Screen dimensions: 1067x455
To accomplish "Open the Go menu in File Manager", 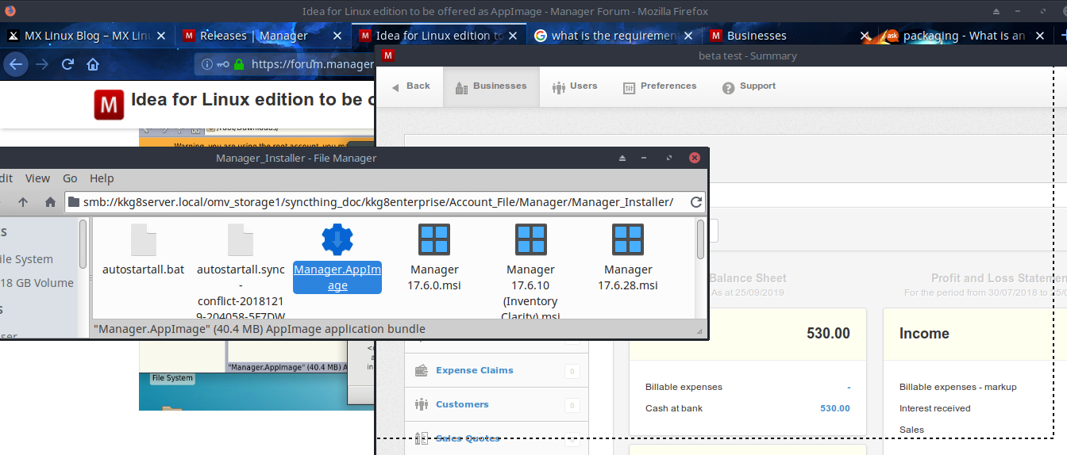I will pyautogui.click(x=70, y=178).
